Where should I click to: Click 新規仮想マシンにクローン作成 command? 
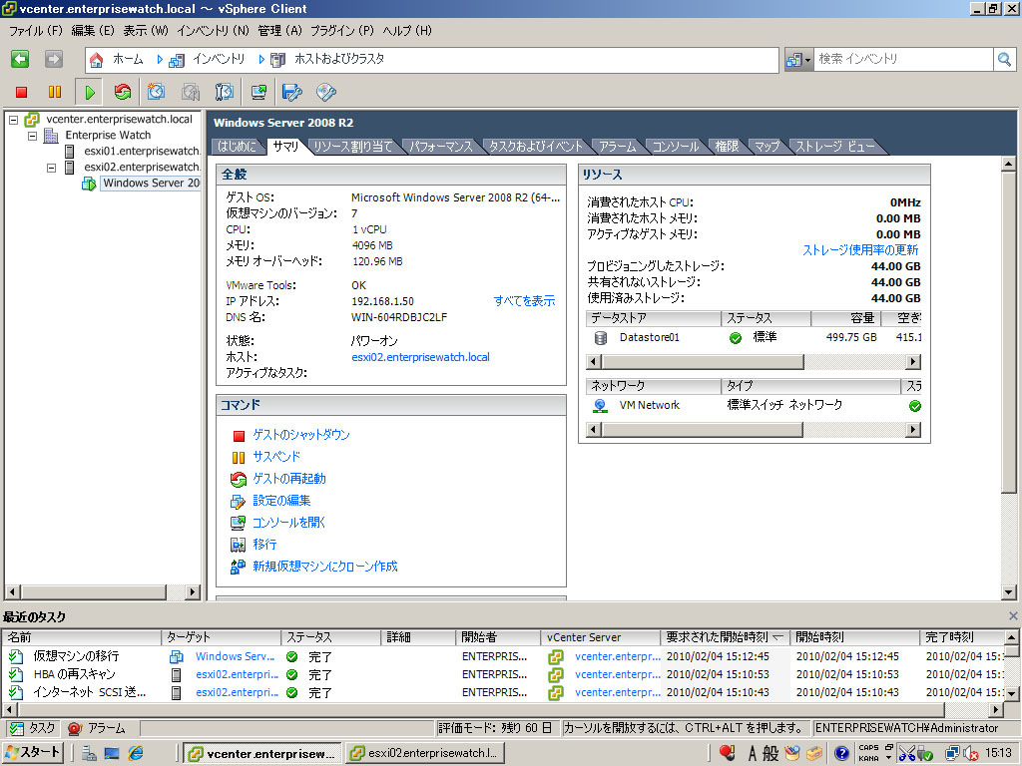325,567
